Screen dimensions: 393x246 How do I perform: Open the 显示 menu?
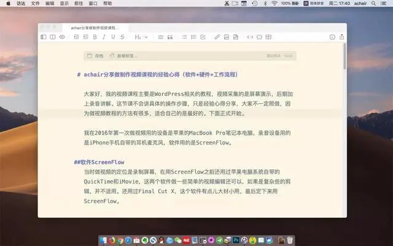coord(64,3)
